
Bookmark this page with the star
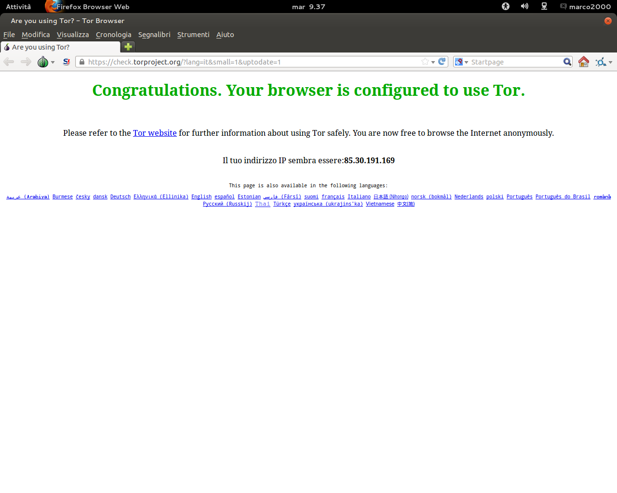click(425, 62)
